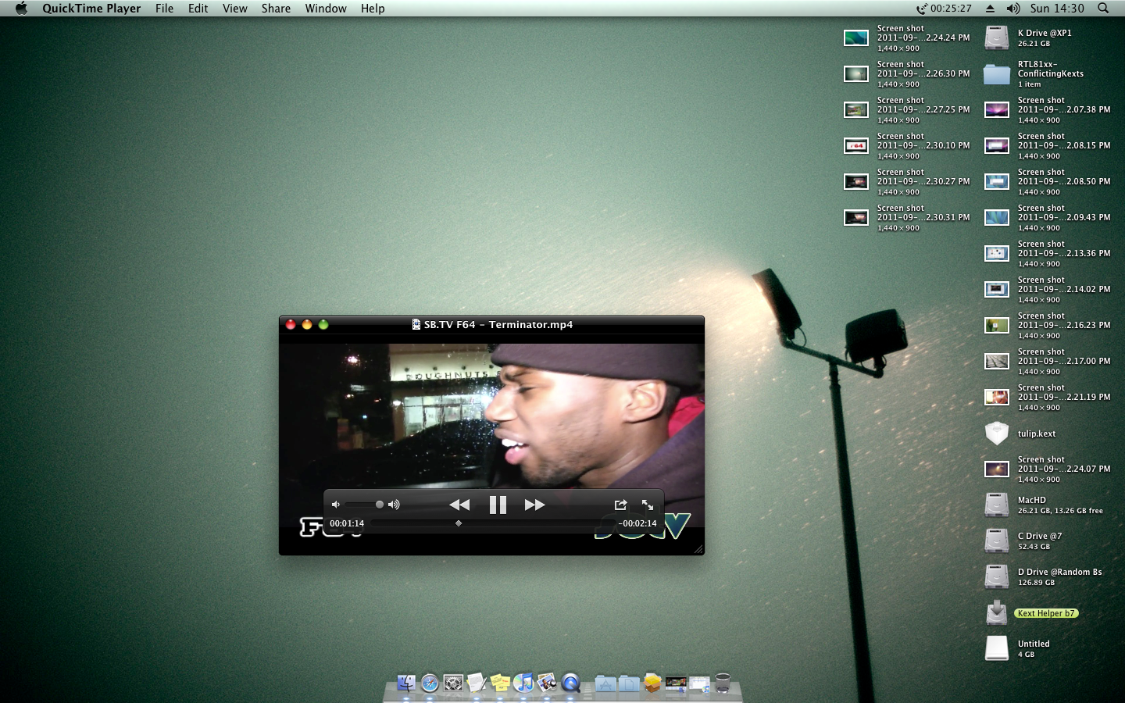Select the RTL81xx-ConflictingKexts folder

click(x=997, y=73)
